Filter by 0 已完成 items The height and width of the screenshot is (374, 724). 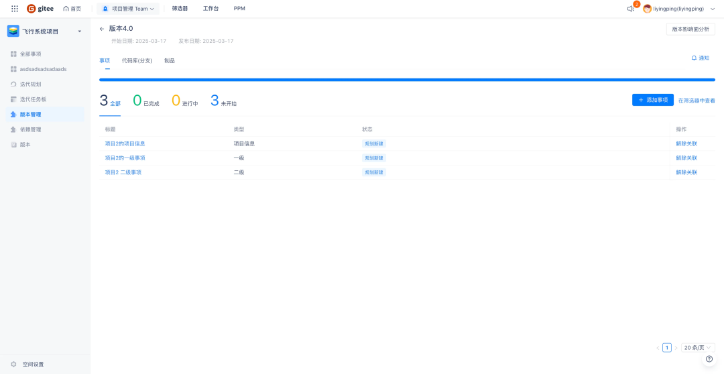point(146,101)
